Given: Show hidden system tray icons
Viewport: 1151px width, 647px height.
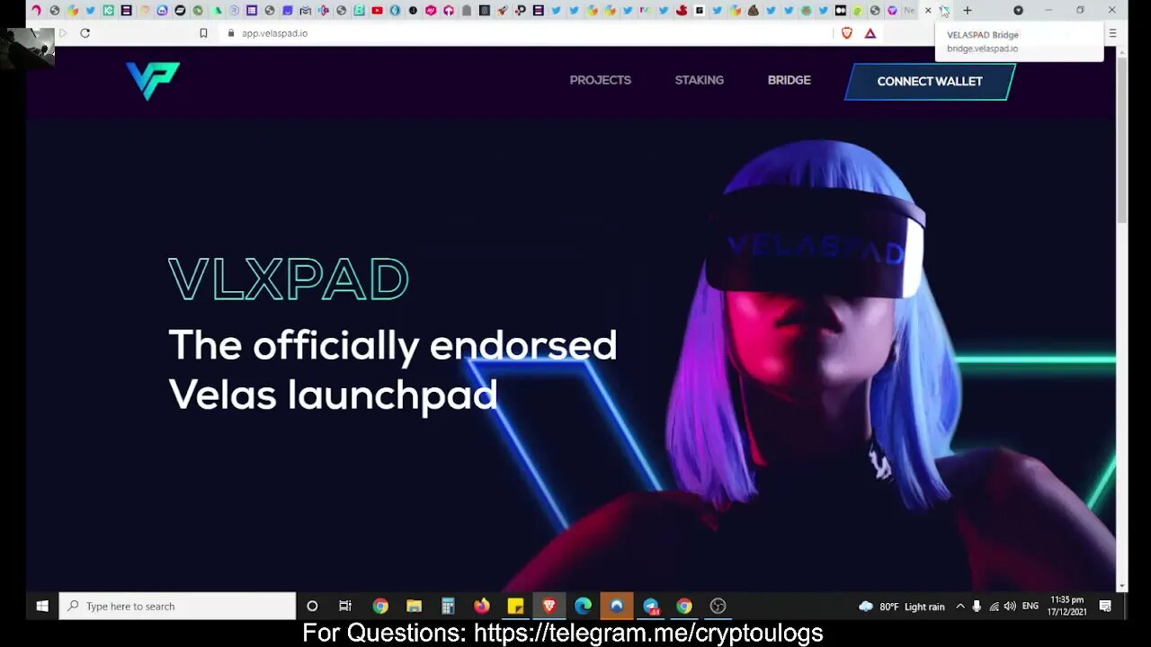Looking at the screenshot, I should (x=959, y=607).
